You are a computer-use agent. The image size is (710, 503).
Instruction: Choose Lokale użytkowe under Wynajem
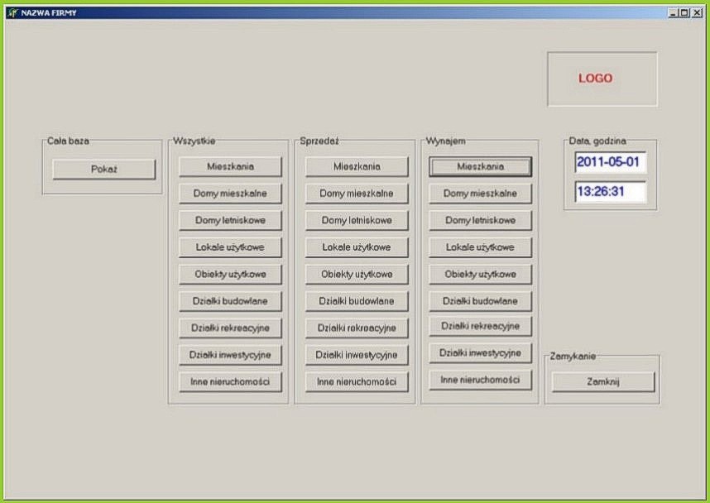click(480, 247)
